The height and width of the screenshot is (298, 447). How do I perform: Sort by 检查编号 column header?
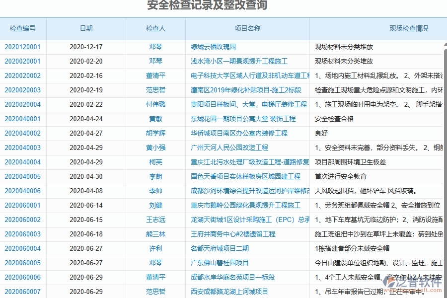pyautogui.click(x=23, y=28)
